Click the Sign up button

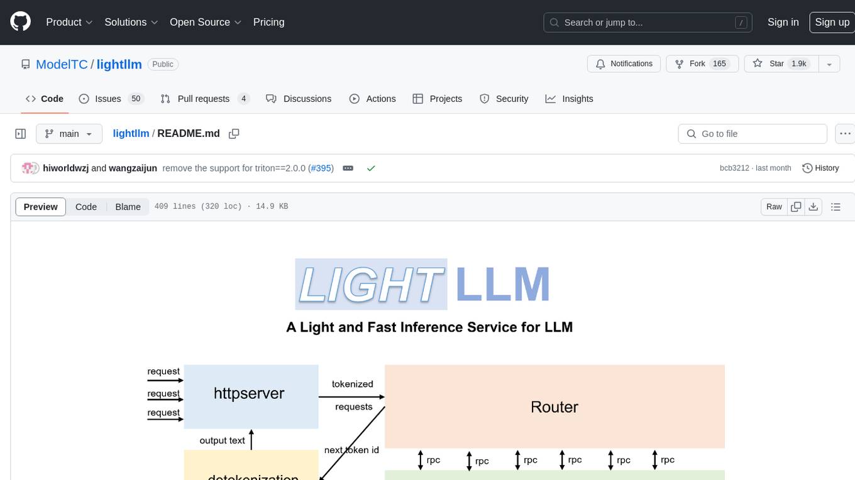click(832, 22)
